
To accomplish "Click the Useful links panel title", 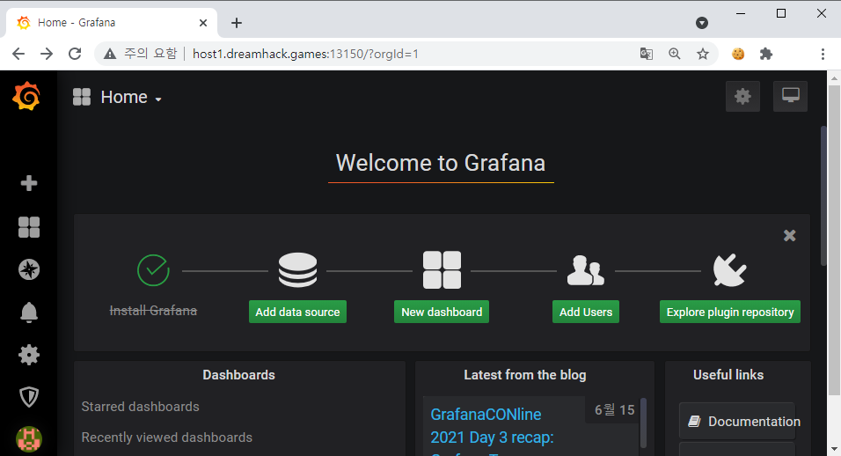I will pos(728,375).
